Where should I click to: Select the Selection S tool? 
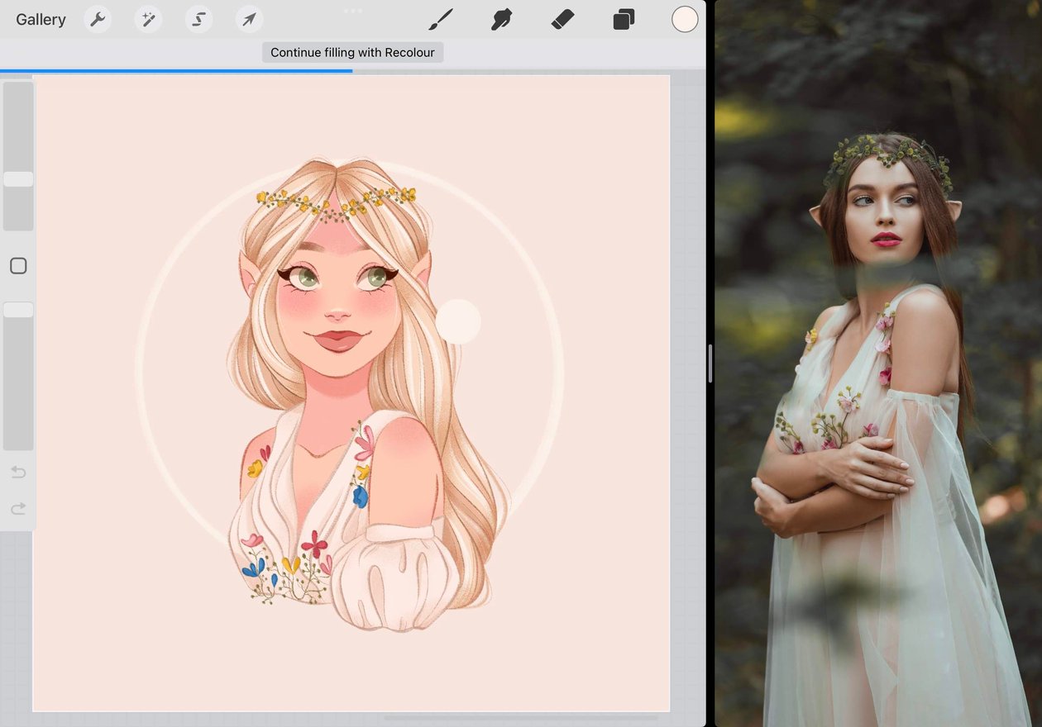coord(198,19)
